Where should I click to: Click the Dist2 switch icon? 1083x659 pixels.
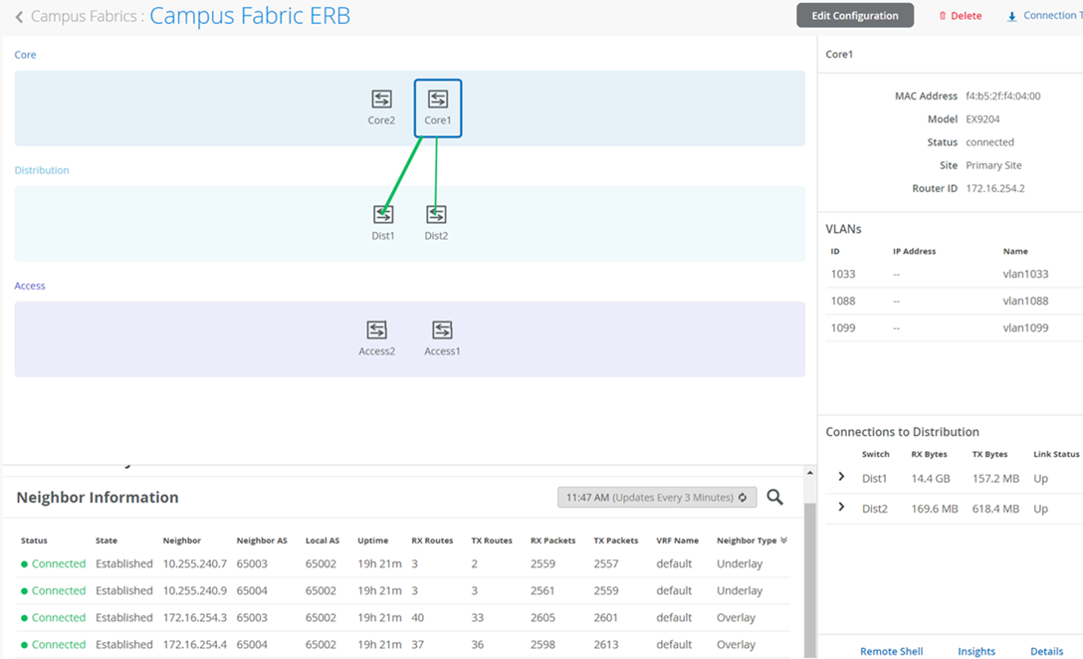tap(436, 214)
